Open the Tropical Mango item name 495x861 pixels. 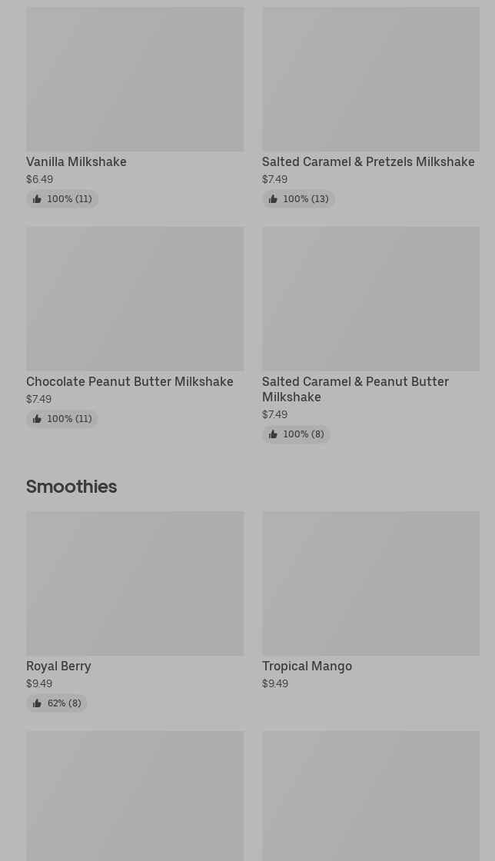pyautogui.click(x=307, y=667)
